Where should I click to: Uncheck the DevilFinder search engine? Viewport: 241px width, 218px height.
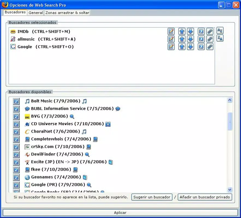[x=16, y=155]
